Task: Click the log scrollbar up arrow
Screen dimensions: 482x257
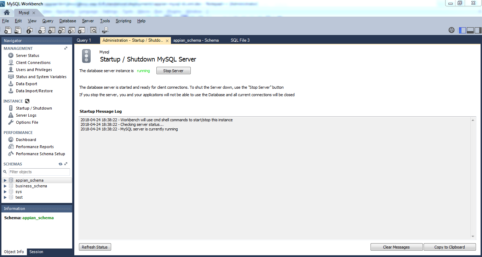Action: point(473,120)
